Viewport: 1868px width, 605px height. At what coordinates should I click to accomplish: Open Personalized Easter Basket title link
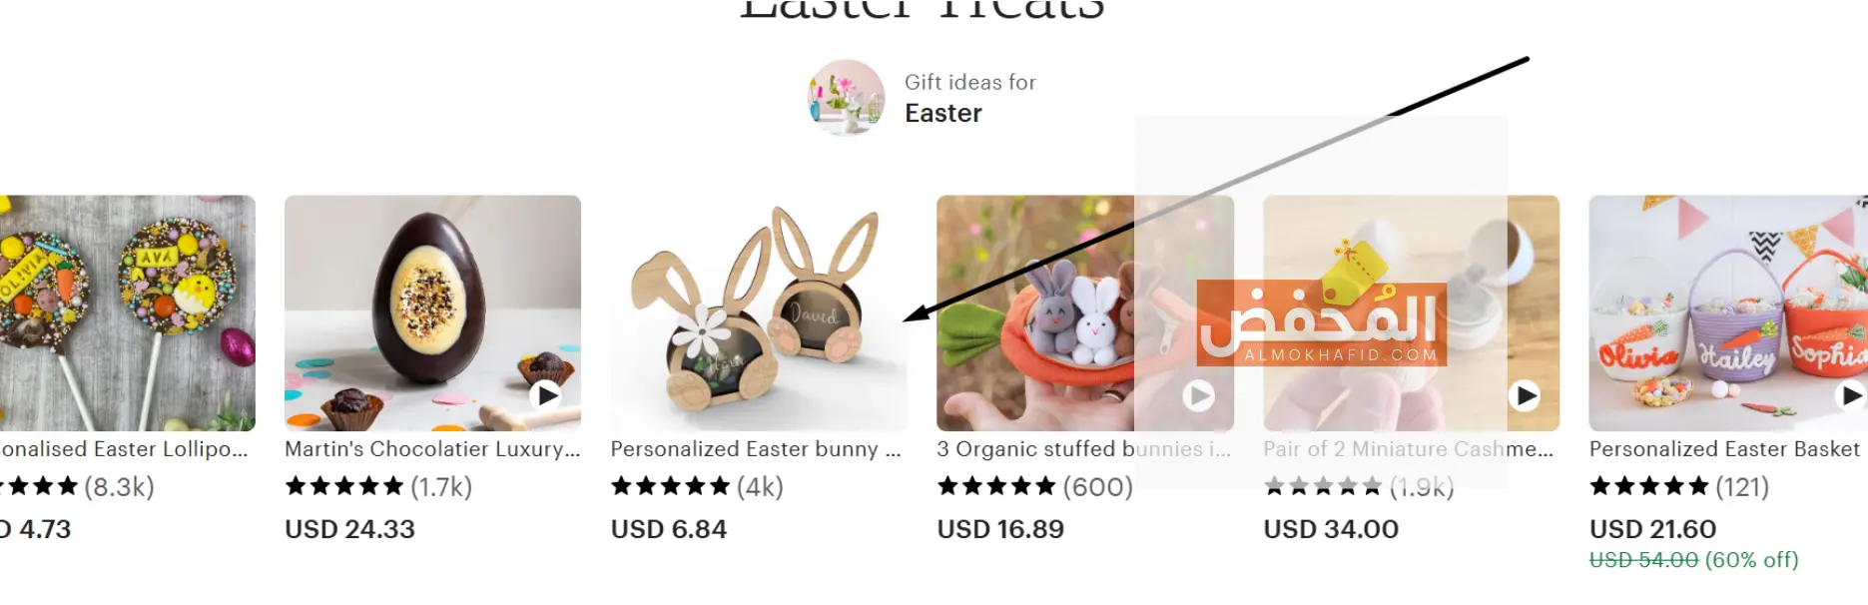tap(1724, 449)
